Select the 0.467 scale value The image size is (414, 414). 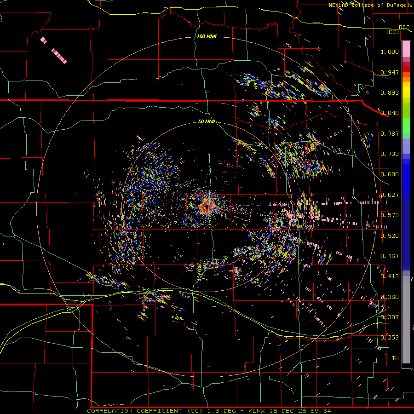click(x=390, y=256)
